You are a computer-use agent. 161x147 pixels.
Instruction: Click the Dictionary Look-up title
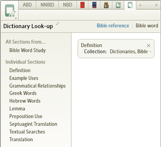click(x=28, y=26)
